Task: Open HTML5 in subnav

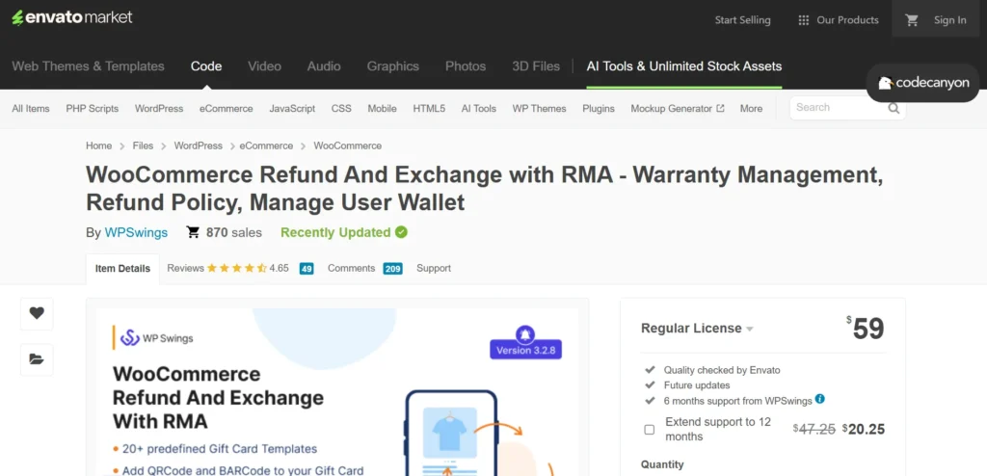Action: pyautogui.click(x=429, y=108)
